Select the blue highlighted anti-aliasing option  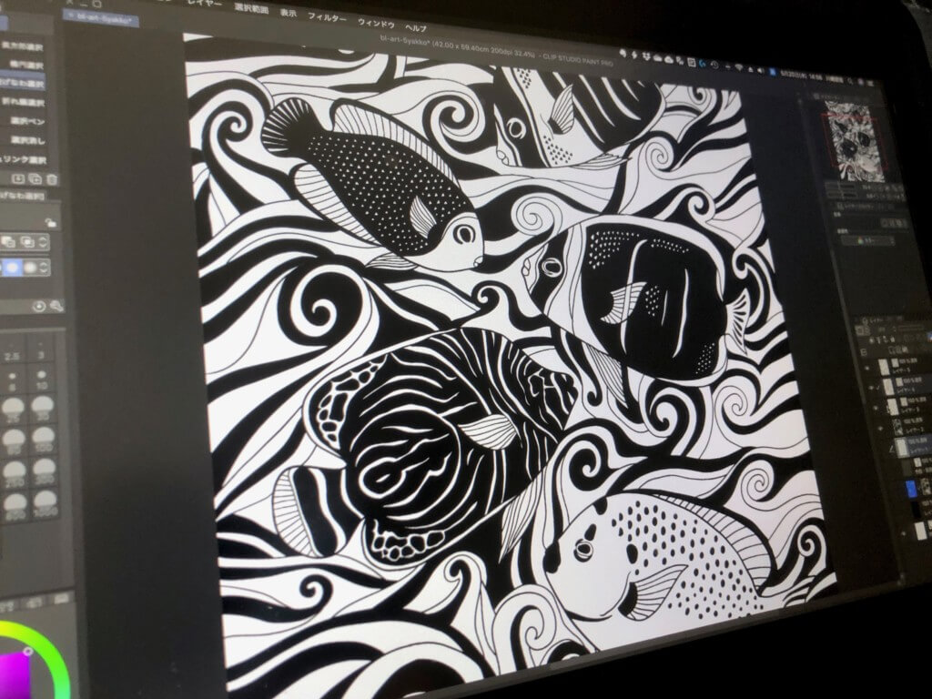(x=13, y=269)
